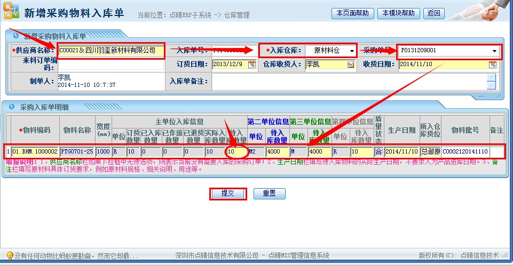Click the 仓库收货人 person lookup icon
The height and width of the screenshot is (266, 513).
[351, 65]
